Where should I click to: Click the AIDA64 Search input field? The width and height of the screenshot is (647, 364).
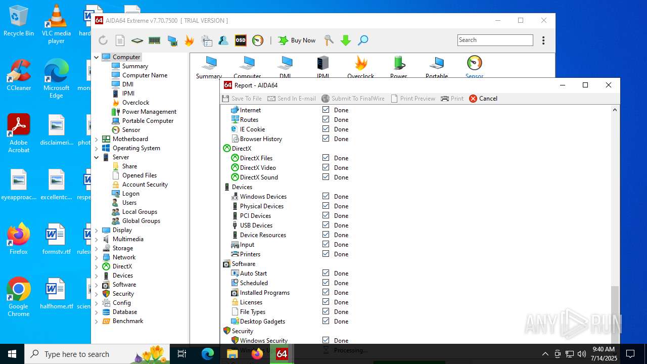495,40
